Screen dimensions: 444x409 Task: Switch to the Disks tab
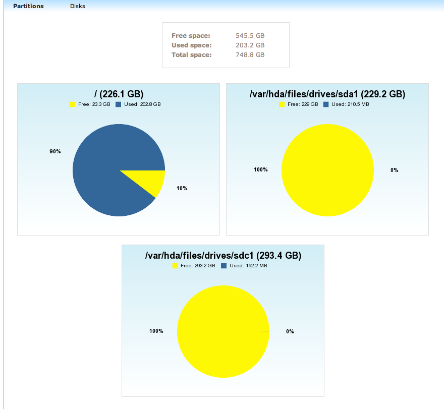[x=77, y=7]
